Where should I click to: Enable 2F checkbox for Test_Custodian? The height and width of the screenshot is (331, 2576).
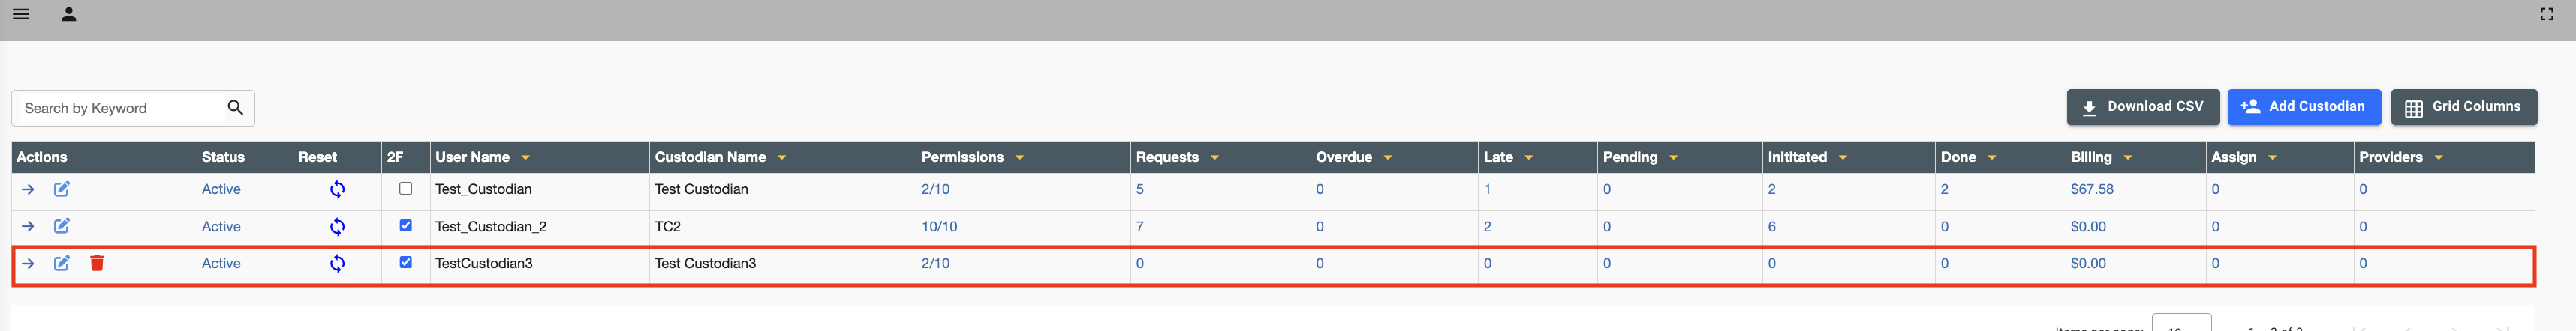pyautogui.click(x=405, y=189)
